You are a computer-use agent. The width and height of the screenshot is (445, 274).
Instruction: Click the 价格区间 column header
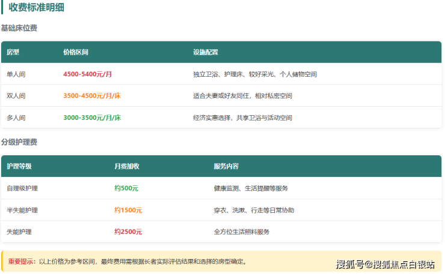pos(76,52)
